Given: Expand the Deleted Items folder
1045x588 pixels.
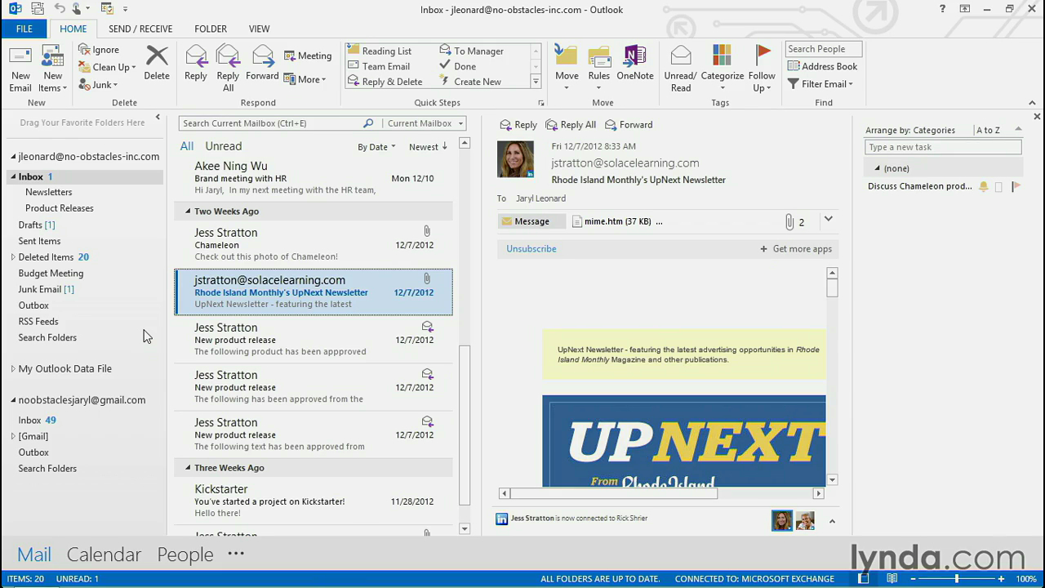Looking at the screenshot, I should tap(12, 257).
